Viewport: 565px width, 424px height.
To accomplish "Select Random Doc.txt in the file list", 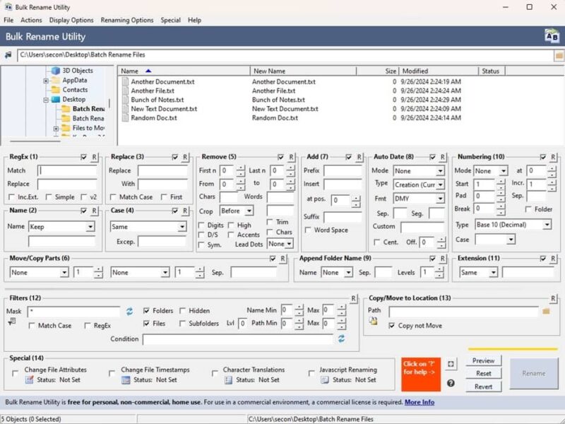I will click(155, 118).
